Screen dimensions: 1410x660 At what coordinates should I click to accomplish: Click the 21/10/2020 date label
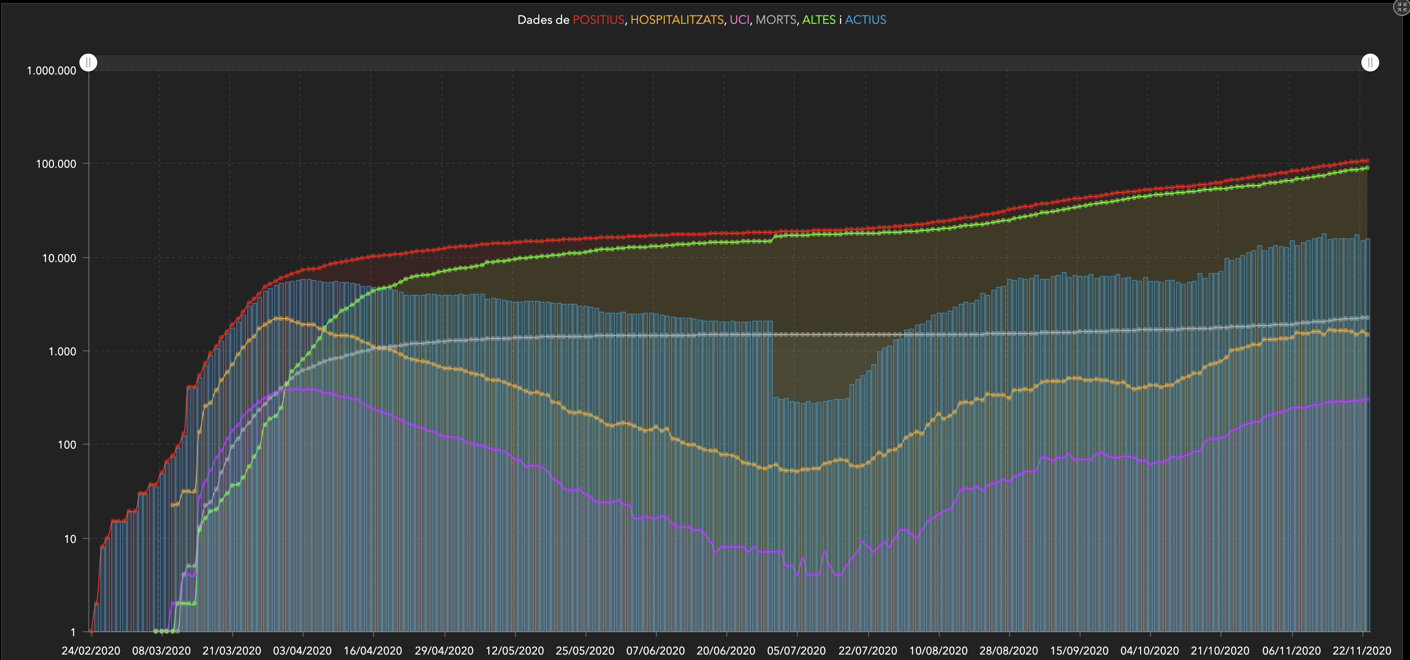(x=1220, y=651)
